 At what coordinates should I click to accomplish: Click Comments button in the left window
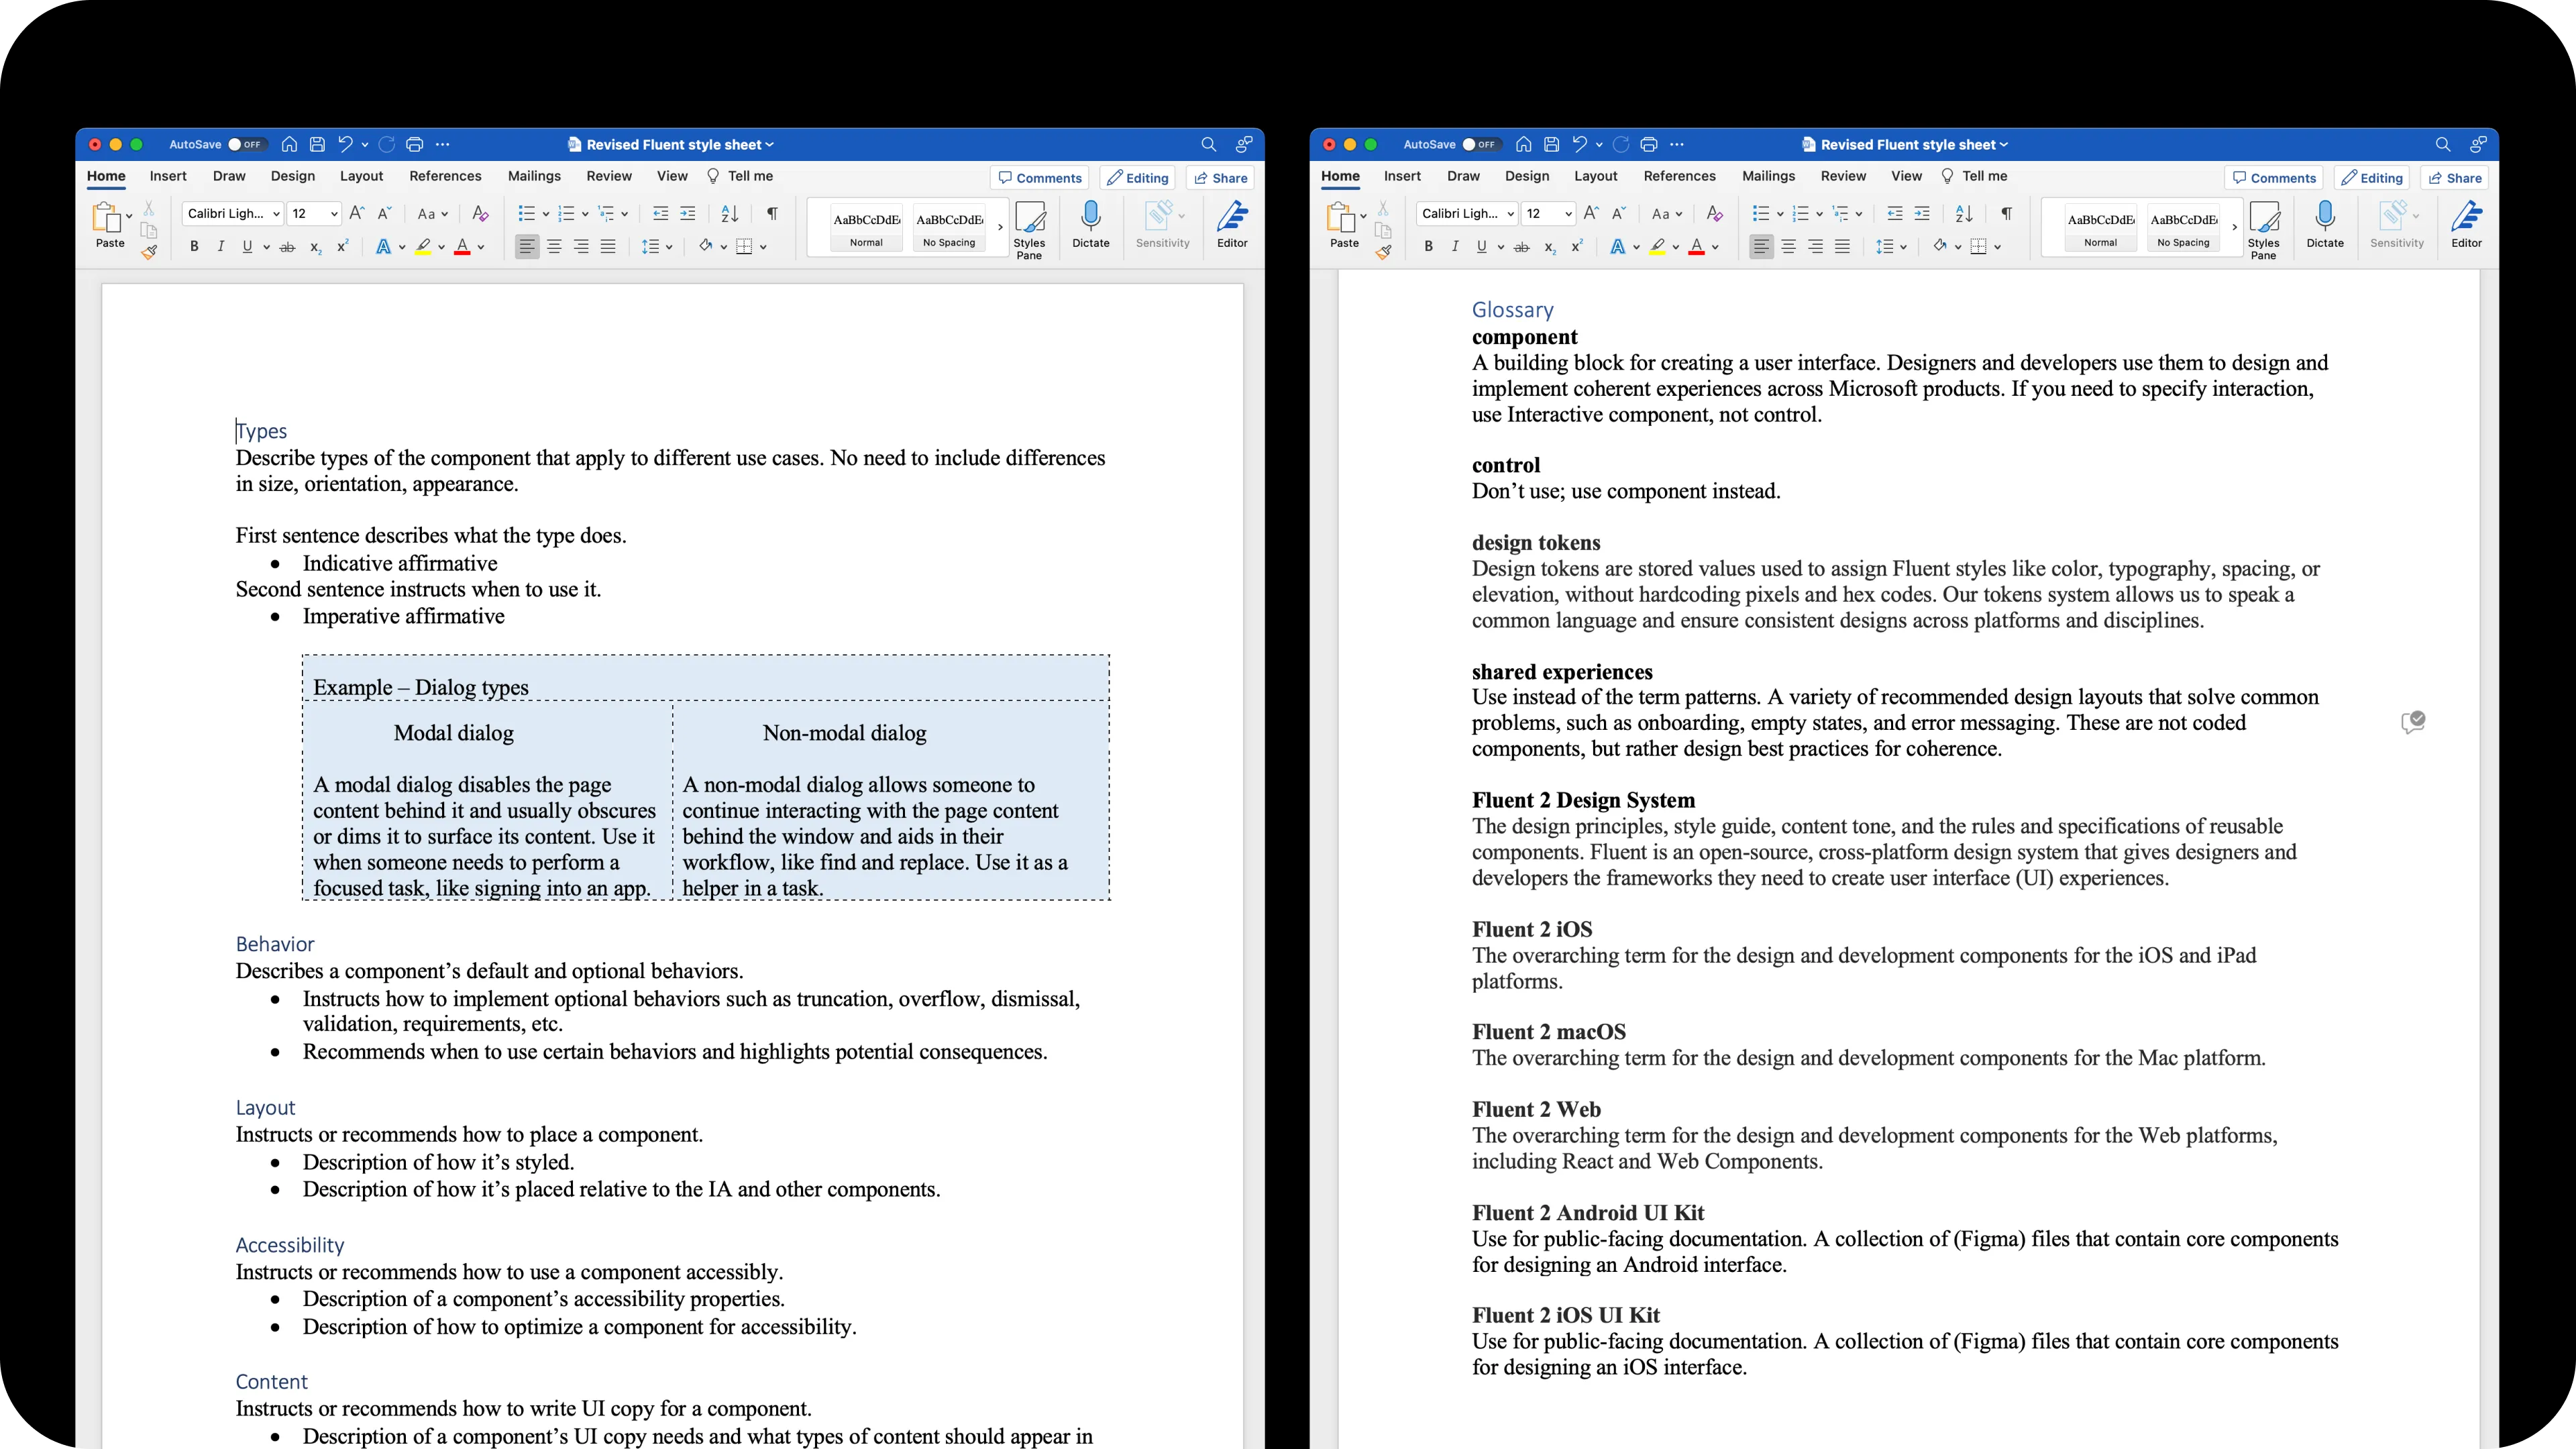[1040, 178]
